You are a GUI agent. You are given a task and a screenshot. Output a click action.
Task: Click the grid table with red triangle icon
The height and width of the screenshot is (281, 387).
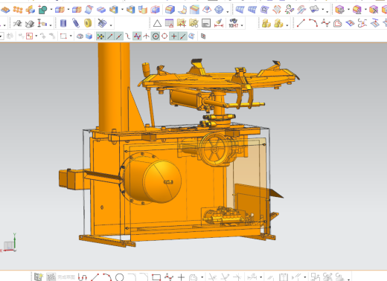point(169,24)
